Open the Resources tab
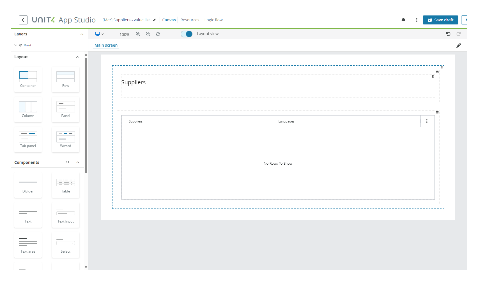 (190, 20)
